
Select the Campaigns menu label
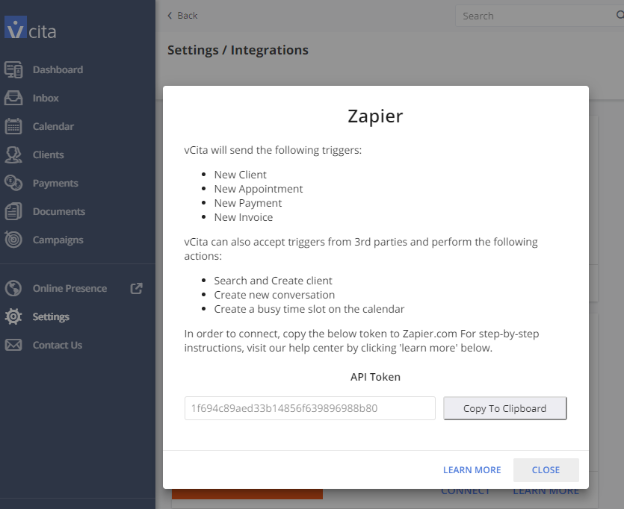(58, 240)
